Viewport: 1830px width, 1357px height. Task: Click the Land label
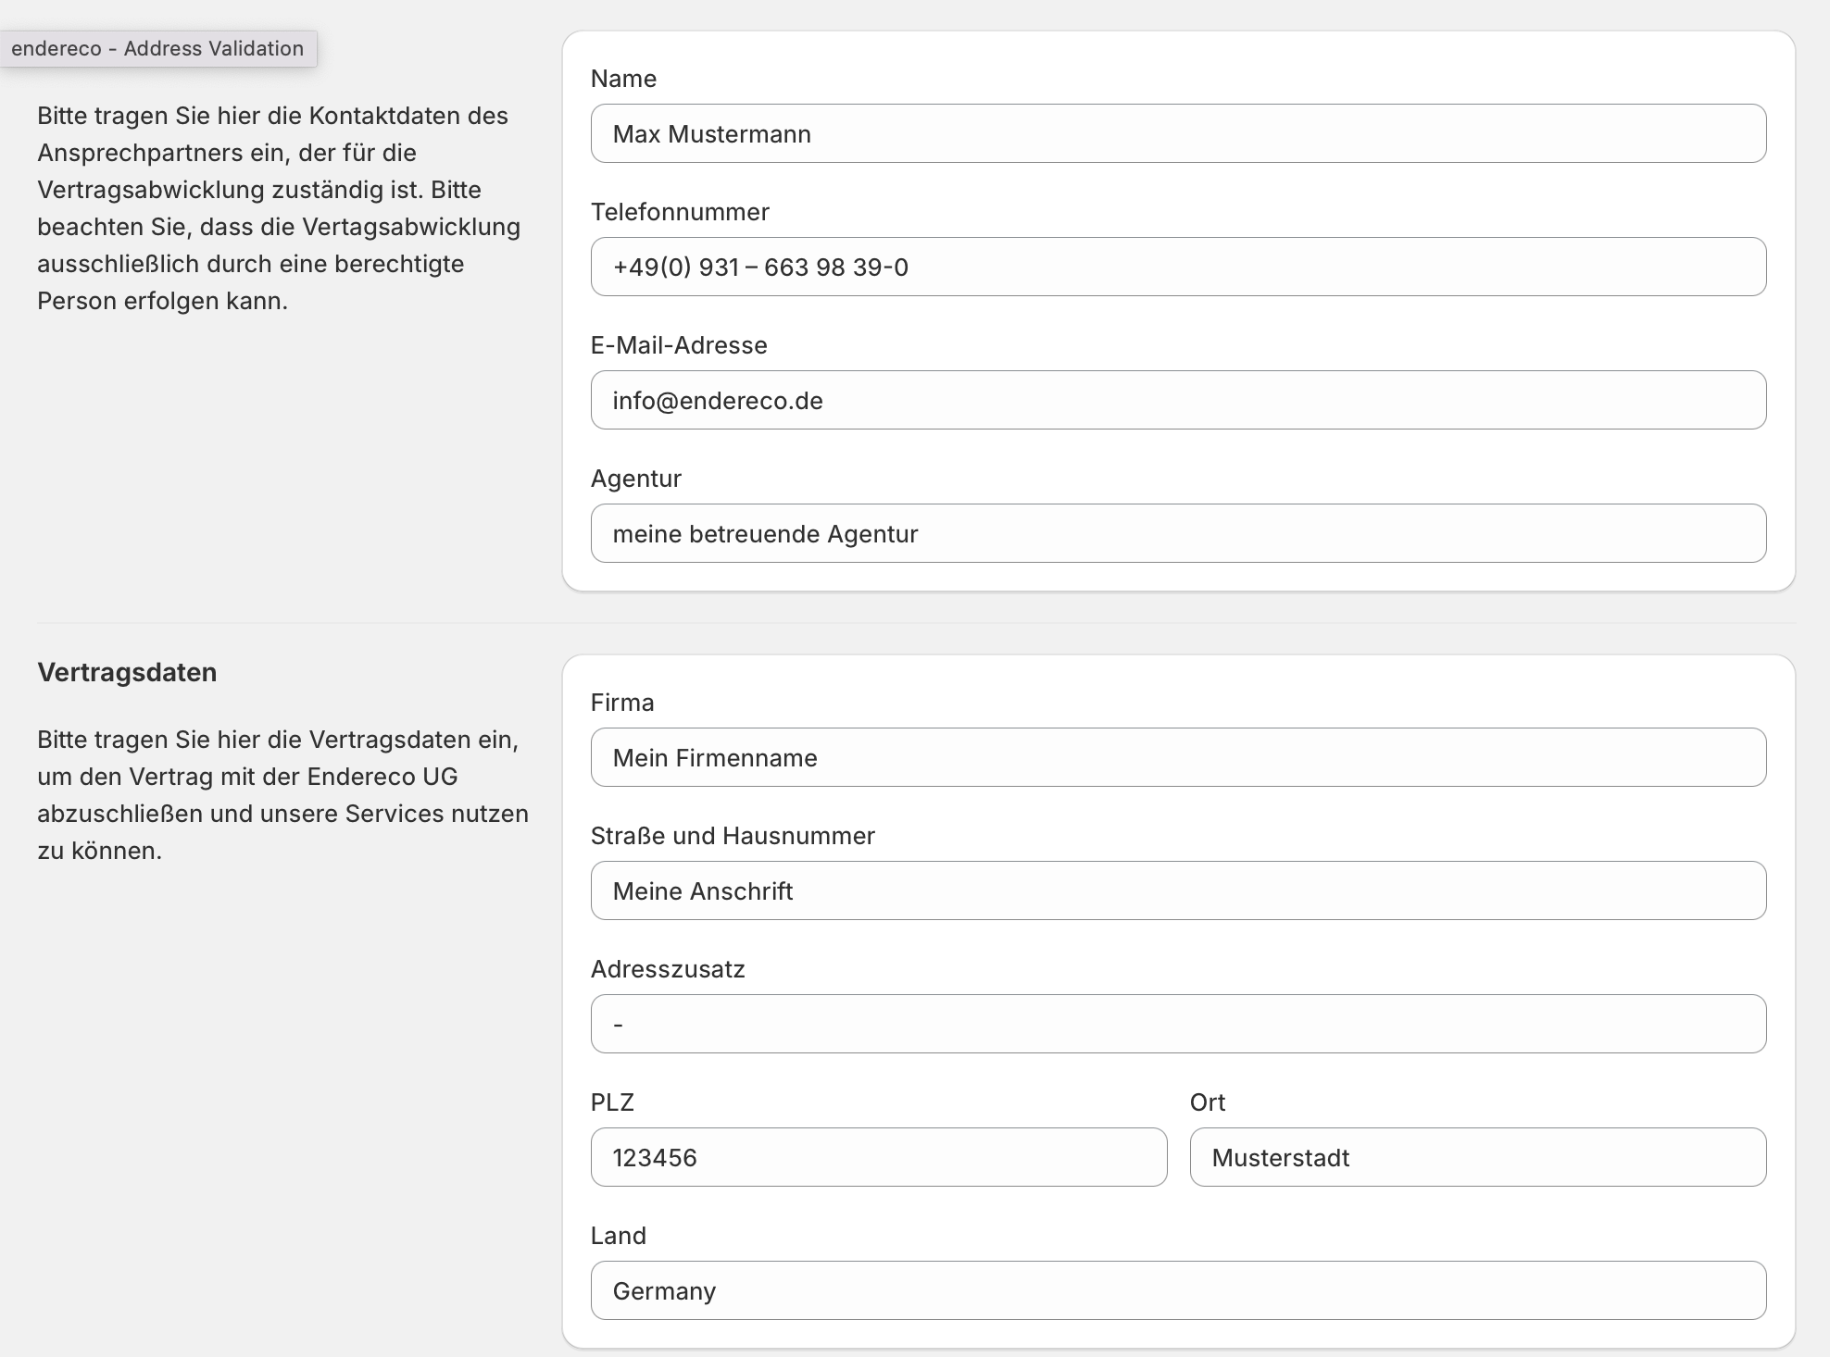619,1236
